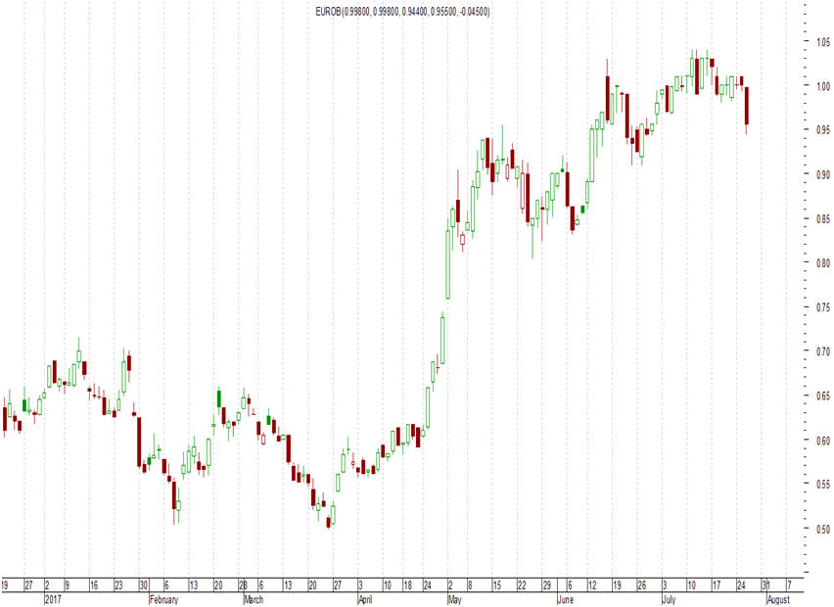
Task: Click the June month label
Action: click(x=566, y=599)
